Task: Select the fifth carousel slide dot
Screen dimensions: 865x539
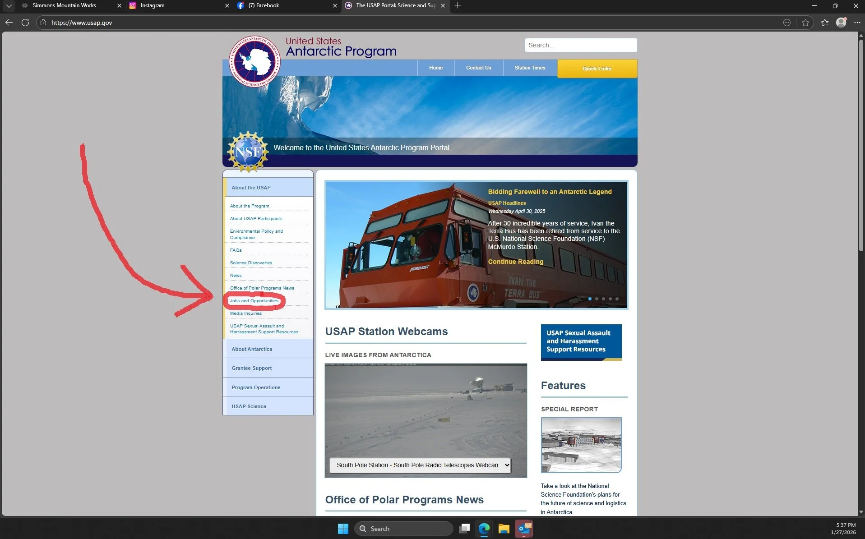Action: (x=617, y=299)
